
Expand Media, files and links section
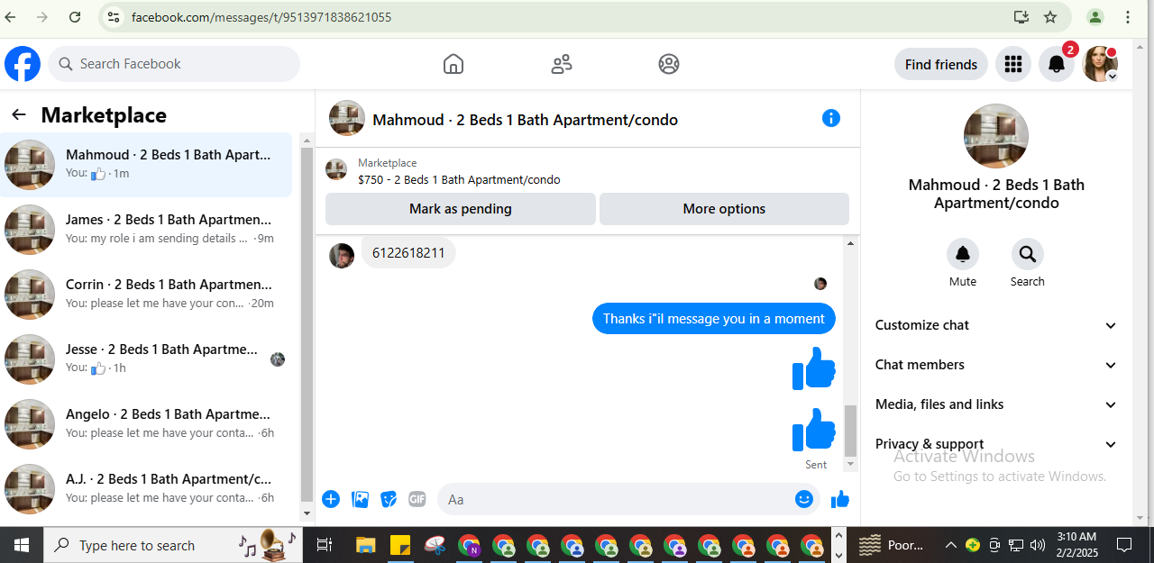(996, 404)
